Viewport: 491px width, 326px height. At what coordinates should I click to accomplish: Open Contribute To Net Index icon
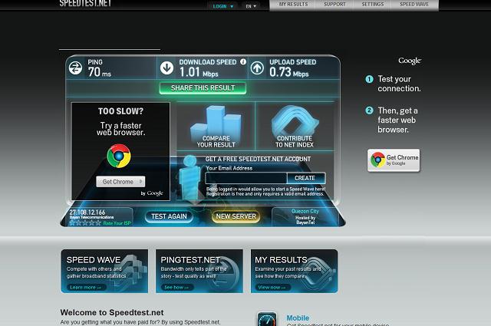[x=295, y=127]
